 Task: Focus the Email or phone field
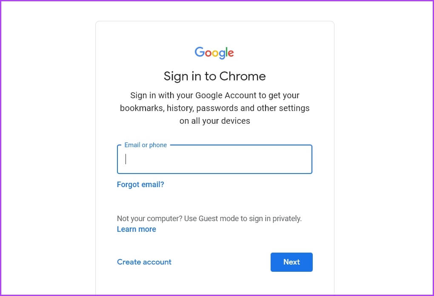(x=214, y=159)
